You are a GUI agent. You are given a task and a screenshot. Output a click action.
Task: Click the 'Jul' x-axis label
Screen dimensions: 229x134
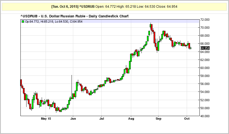pyautogui.click(x=102, y=119)
